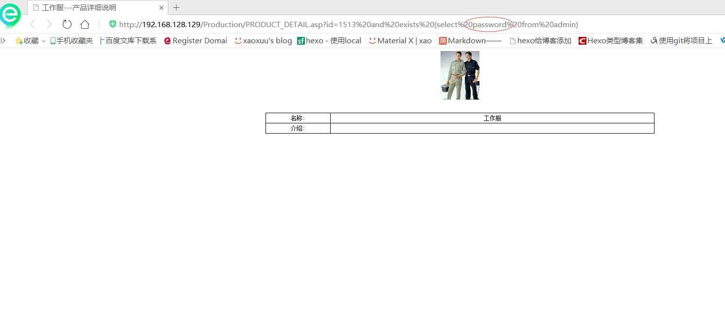725x324 pixels.
Task: Open the Material X | xao bookmark
Action: click(400, 41)
